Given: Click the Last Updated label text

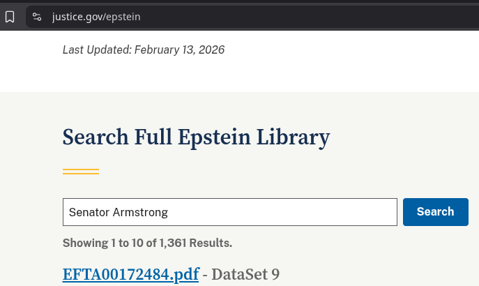Looking at the screenshot, I should coord(97,50).
